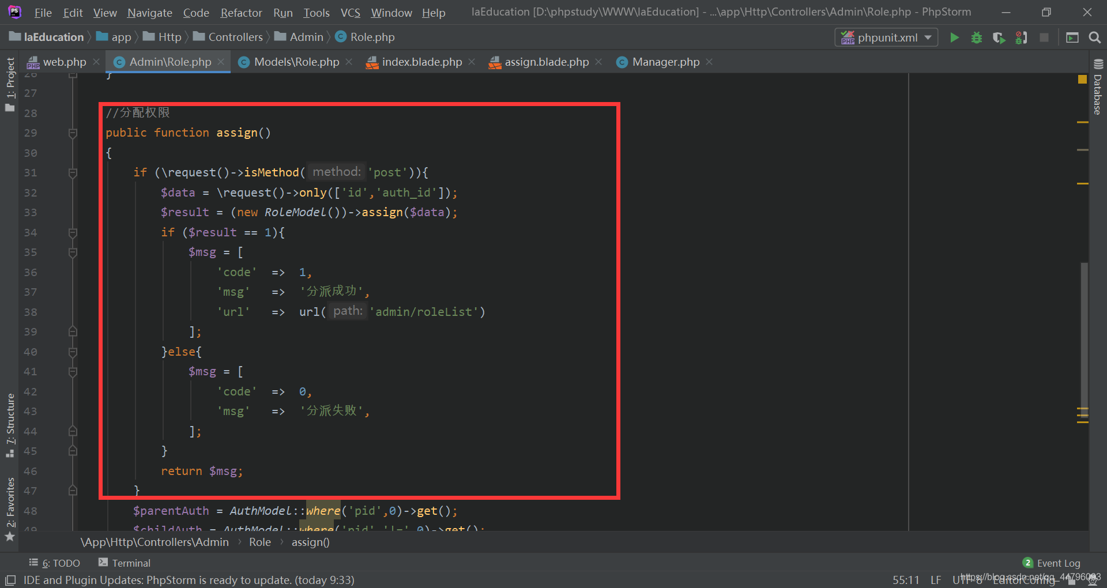Open the Navigate menu
The image size is (1107, 588).
pyautogui.click(x=150, y=13)
